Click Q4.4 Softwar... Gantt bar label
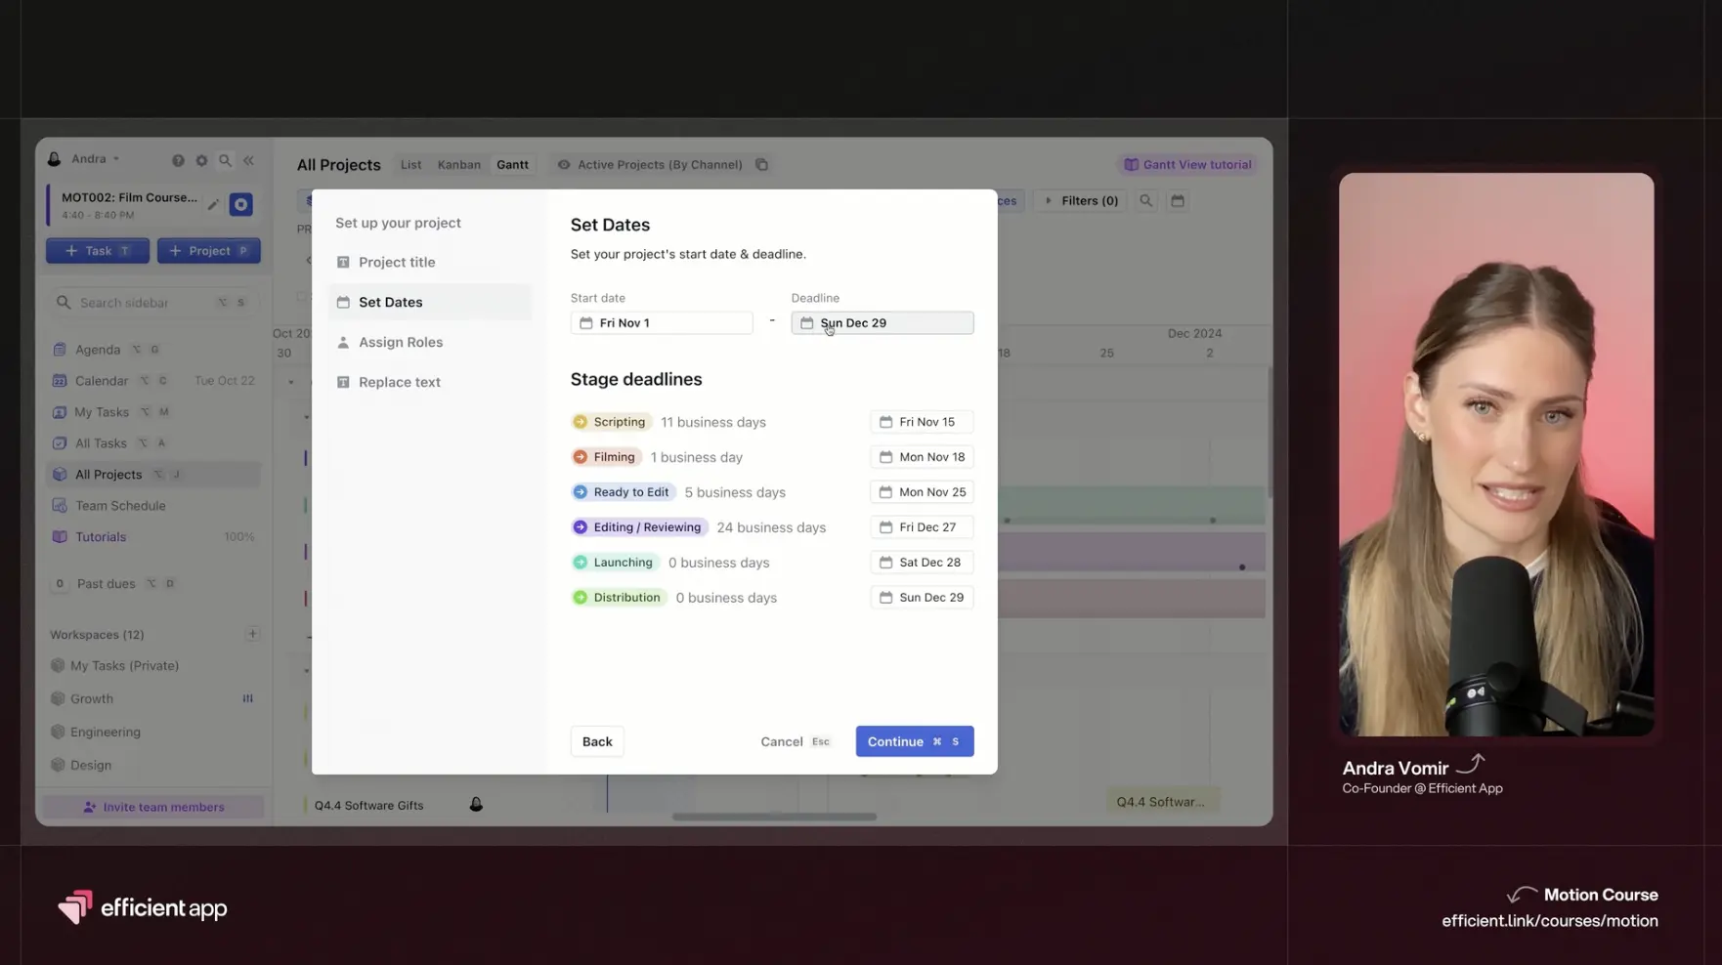 tap(1161, 802)
